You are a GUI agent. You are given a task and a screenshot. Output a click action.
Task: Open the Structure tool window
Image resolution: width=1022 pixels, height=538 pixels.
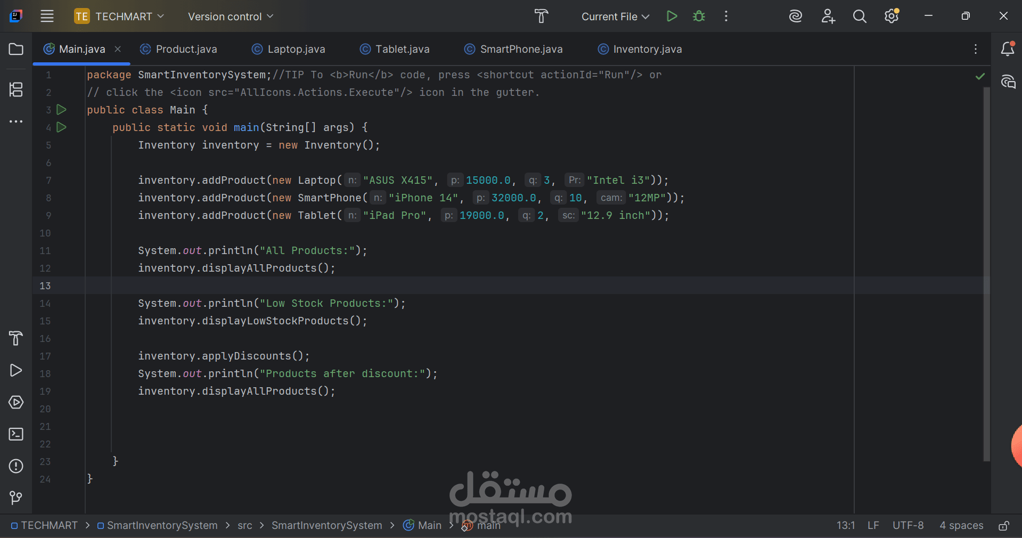coord(16,89)
